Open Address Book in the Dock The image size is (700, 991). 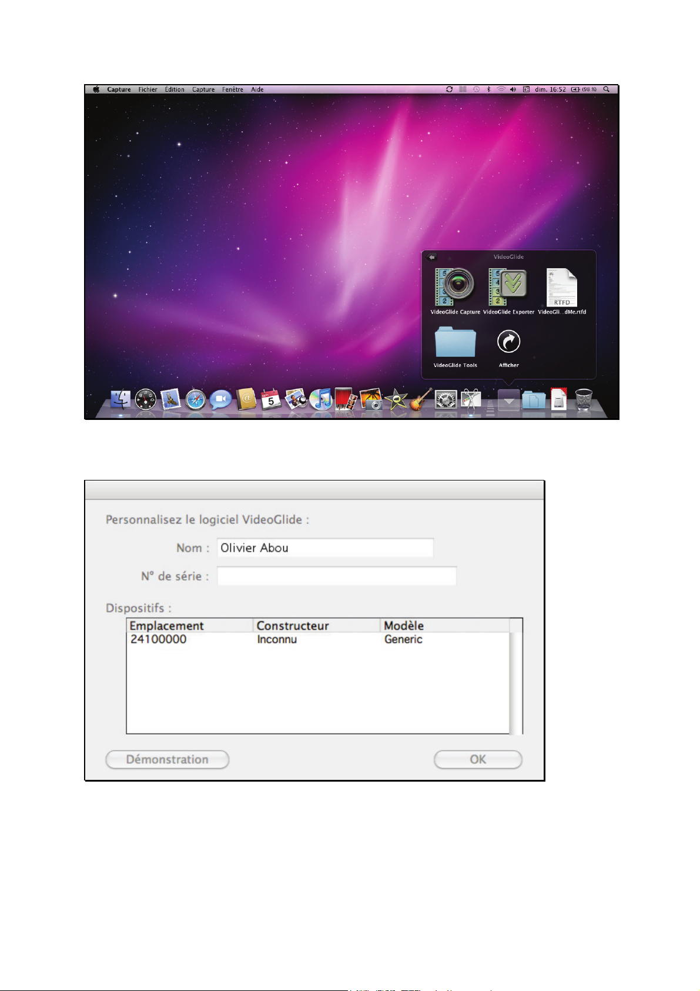pyautogui.click(x=246, y=399)
